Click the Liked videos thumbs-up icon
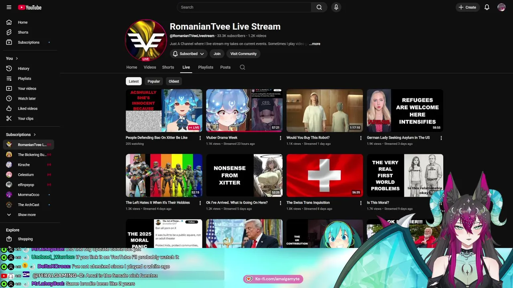Screen dimensions: 513x288 pos(9,108)
